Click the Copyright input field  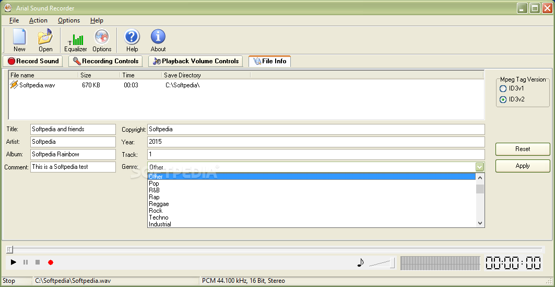point(316,129)
